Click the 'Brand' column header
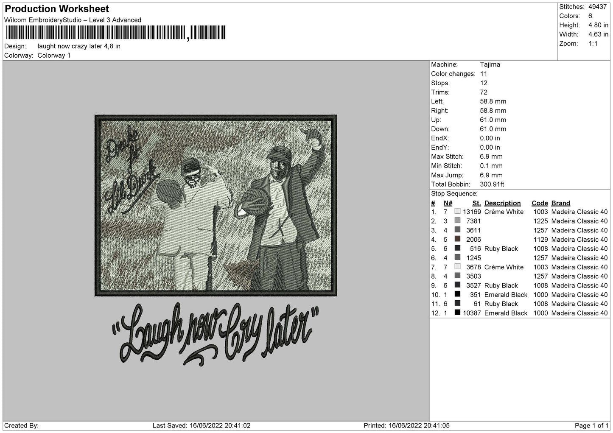Viewport: 613px width, 433px height. (x=560, y=203)
